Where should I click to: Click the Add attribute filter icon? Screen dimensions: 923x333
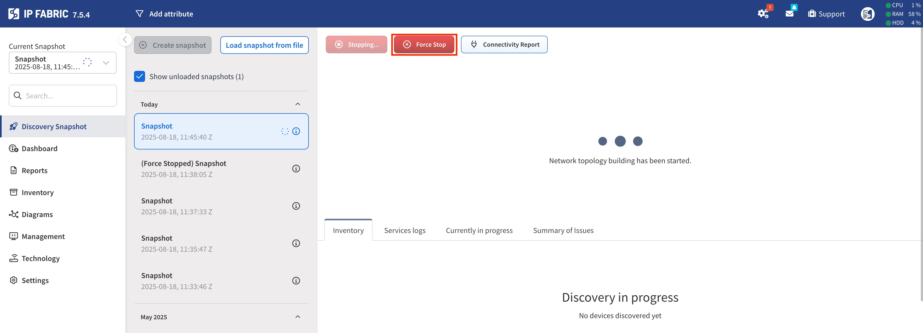tap(139, 14)
